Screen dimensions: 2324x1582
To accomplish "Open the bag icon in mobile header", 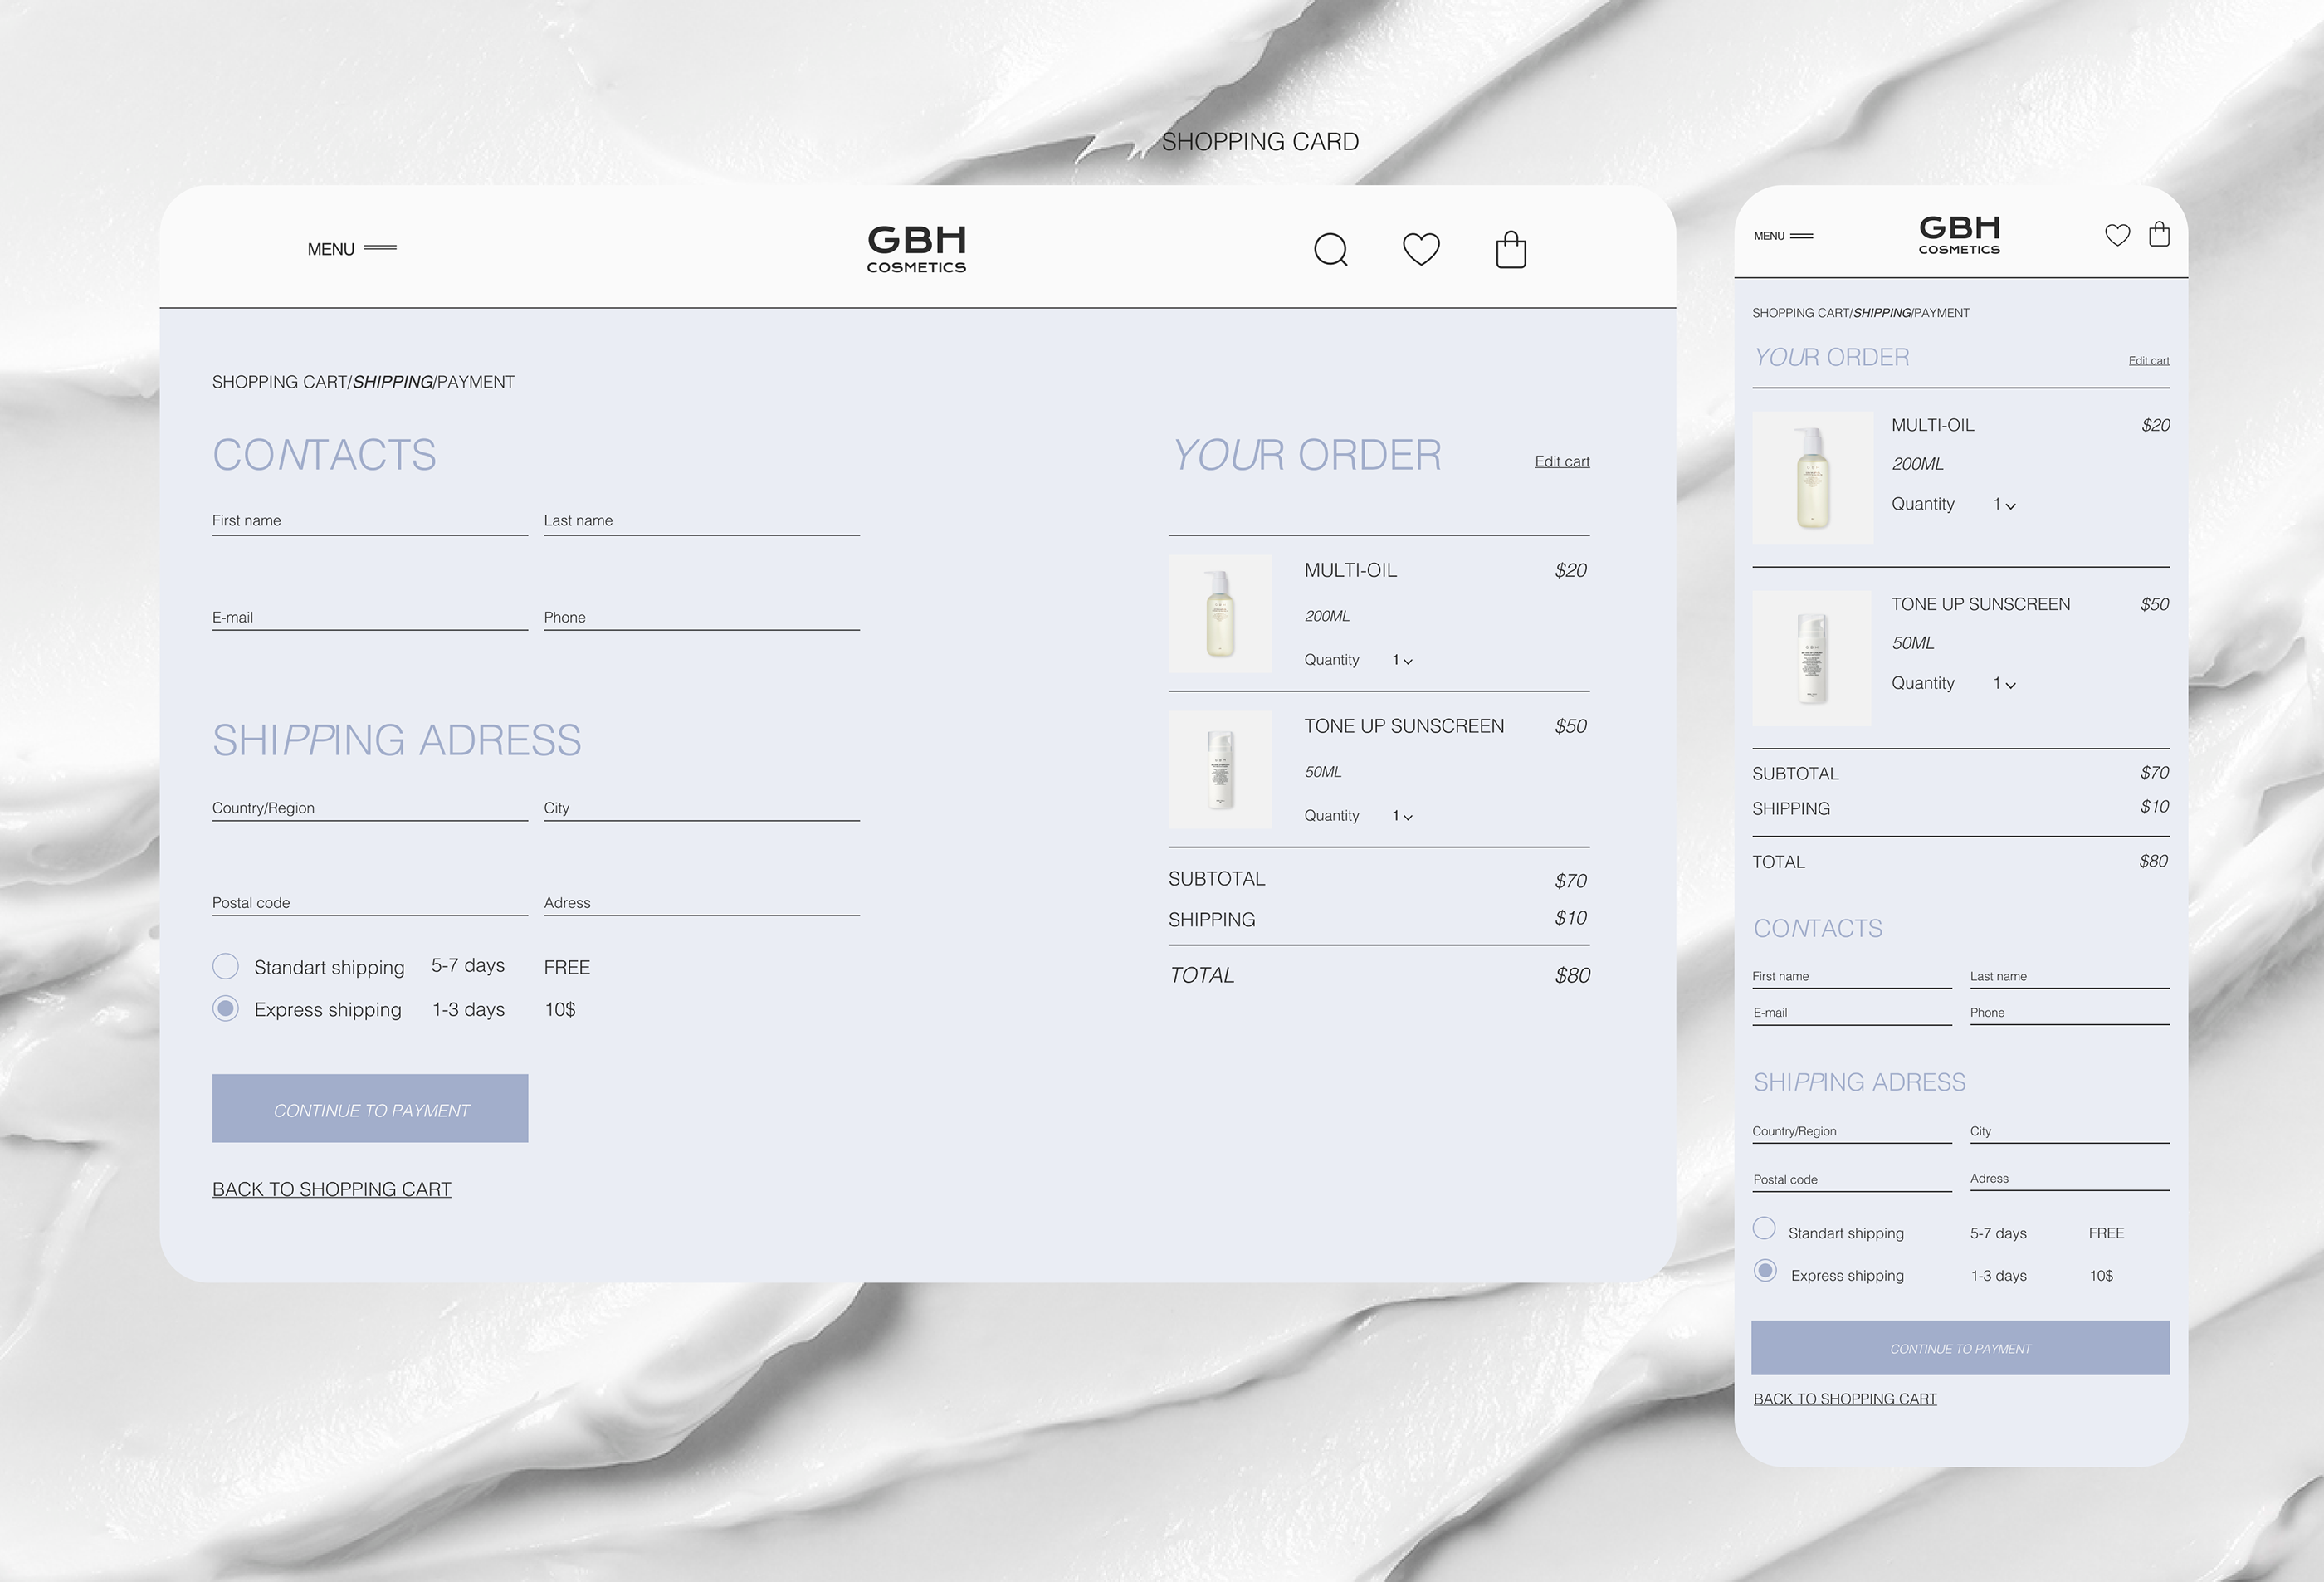I will pyautogui.click(x=2159, y=234).
